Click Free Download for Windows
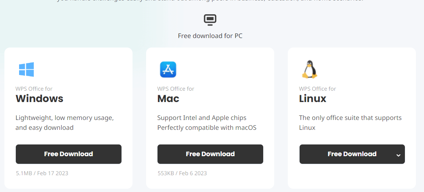This screenshot has width=424, height=192. point(69,154)
